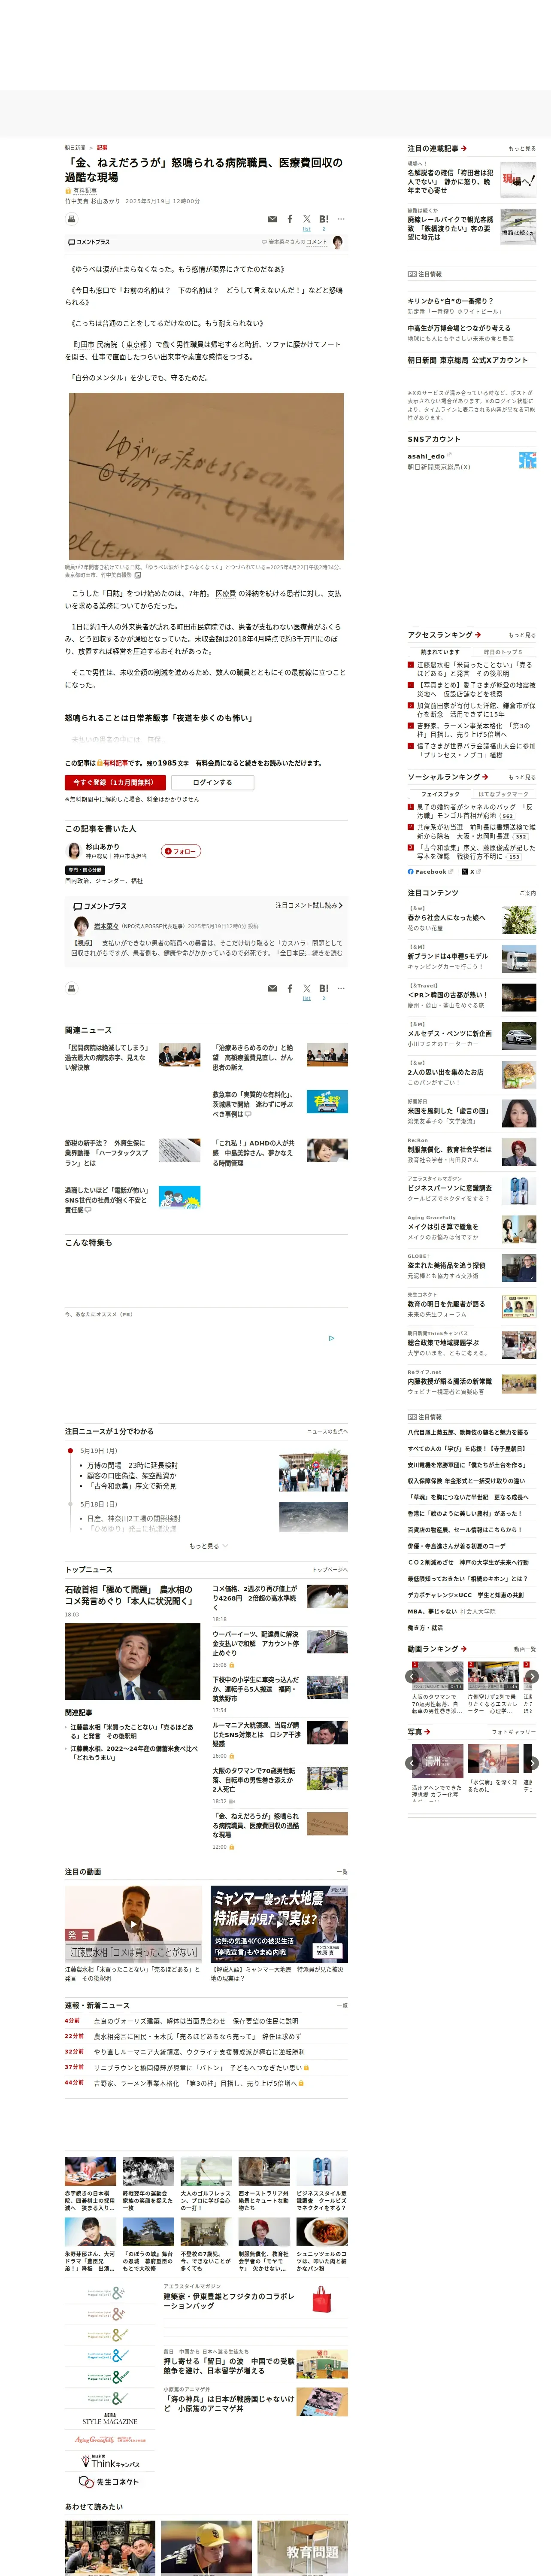Next arrow in 動画ランキング carousel
The height and width of the screenshot is (2576, 551).
click(532, 1676)
